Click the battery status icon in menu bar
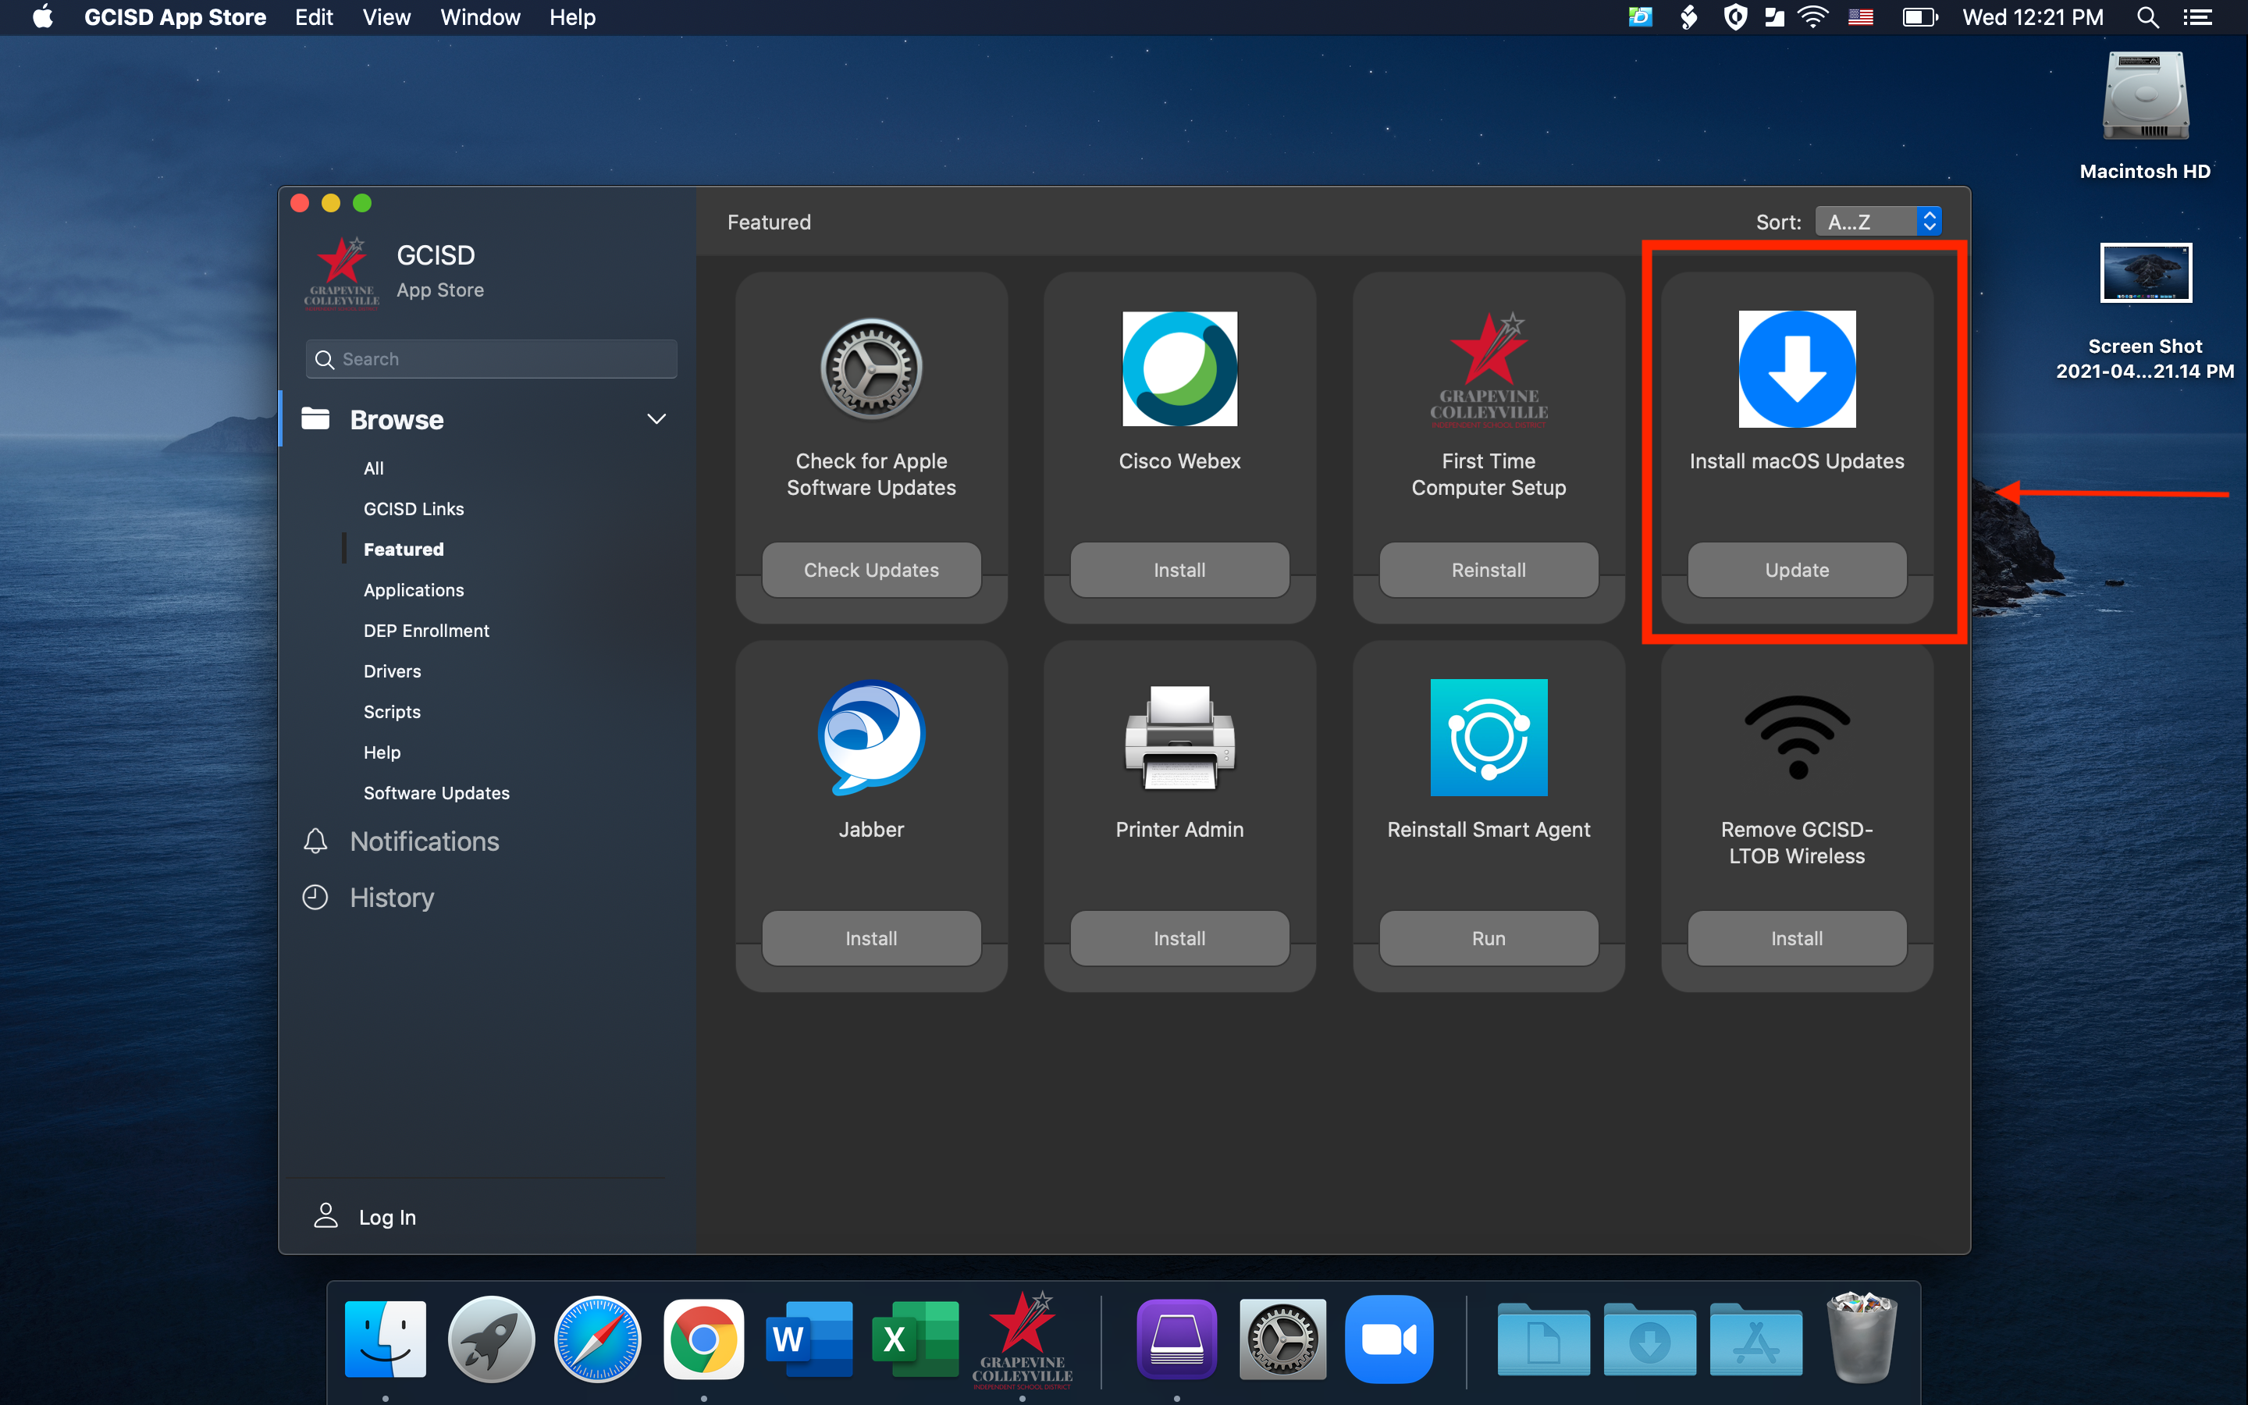 1919,18
